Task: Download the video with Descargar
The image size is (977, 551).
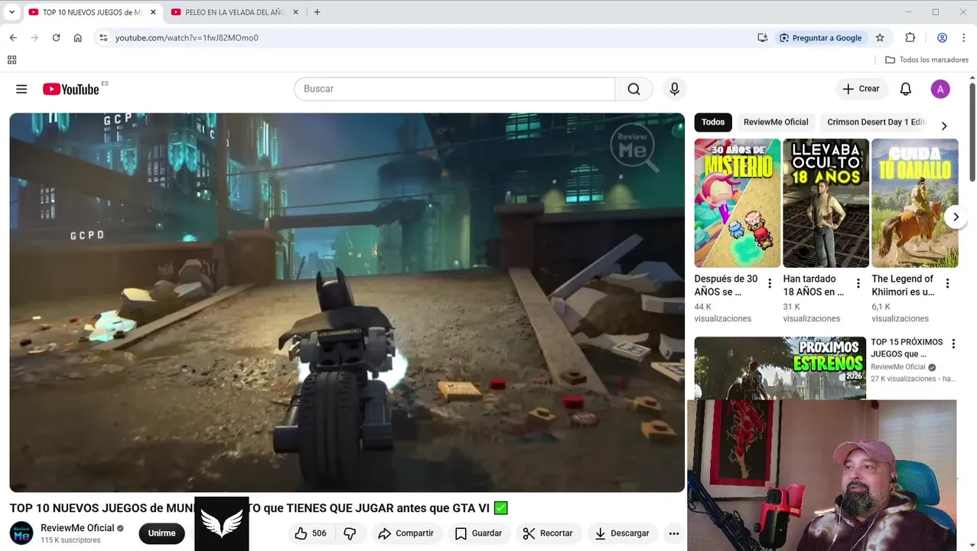Action: 621,533
